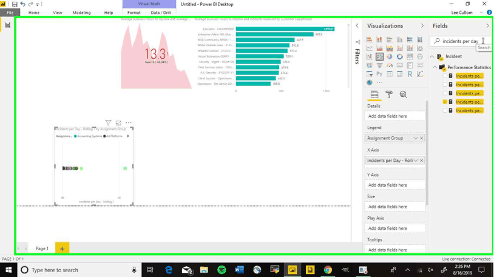Screen dimensions: 494x277
Task: Add a new report page
Action: 62,249
